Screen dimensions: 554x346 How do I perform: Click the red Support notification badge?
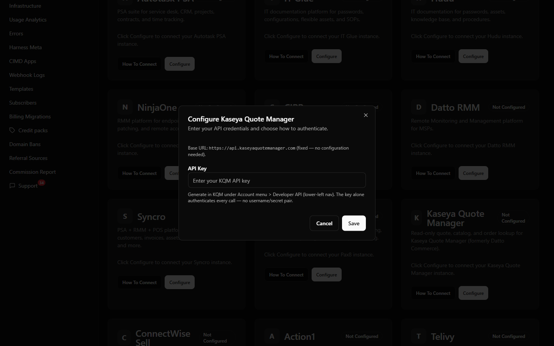(42, 183)
